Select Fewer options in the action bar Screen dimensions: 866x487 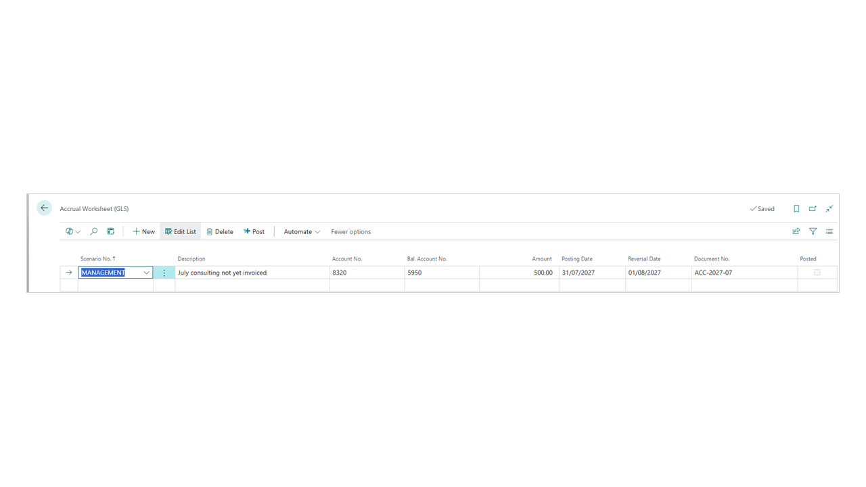(x=350, y=231)
